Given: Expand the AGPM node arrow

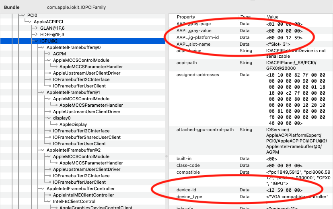Looking at the screenshot, I should pos(49,54).
